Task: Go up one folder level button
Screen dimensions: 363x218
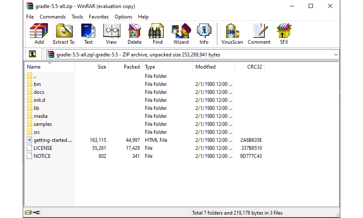Action: (32, 54)
